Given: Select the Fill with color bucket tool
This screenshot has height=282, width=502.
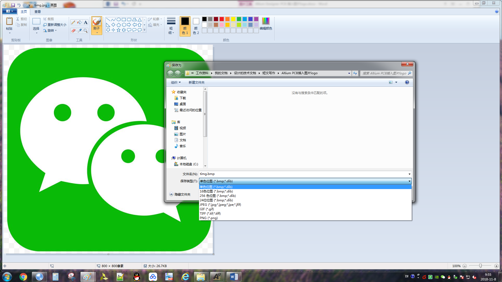Looking at the screenshot, I should click(x=79, y=22).
